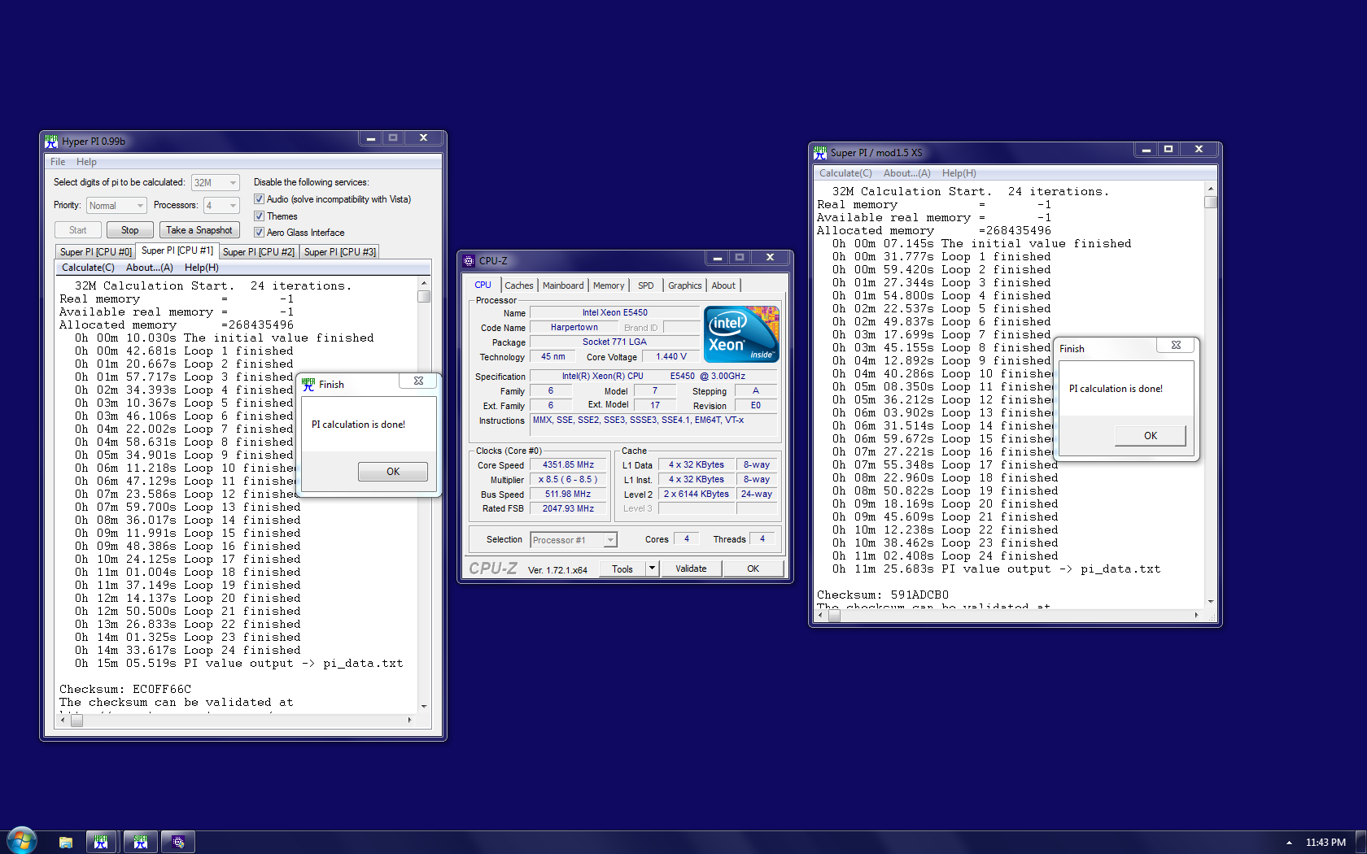Switch to the Memory tab in CPU-Z

[609, 285]
